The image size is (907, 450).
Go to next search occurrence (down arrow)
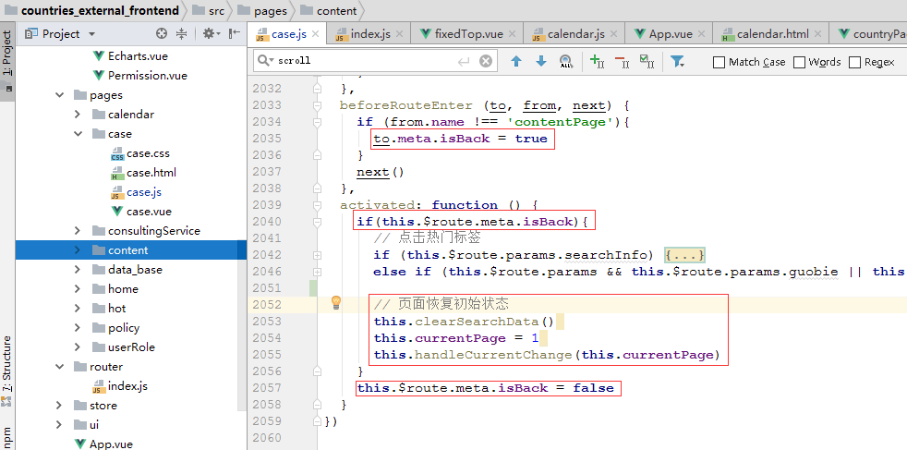click(x=541, y=61)
